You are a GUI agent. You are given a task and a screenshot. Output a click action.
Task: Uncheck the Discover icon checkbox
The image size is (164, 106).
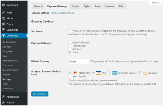coord(139,73)
